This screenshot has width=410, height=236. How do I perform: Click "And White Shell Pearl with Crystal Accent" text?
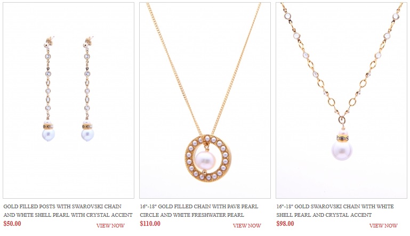click(x=68, y=215)
